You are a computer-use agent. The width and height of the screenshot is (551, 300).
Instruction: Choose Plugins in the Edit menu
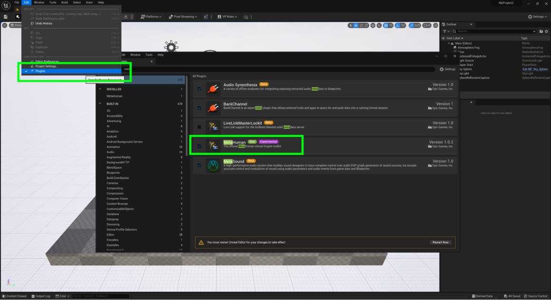pyautogui.click(x=72, y=71)
